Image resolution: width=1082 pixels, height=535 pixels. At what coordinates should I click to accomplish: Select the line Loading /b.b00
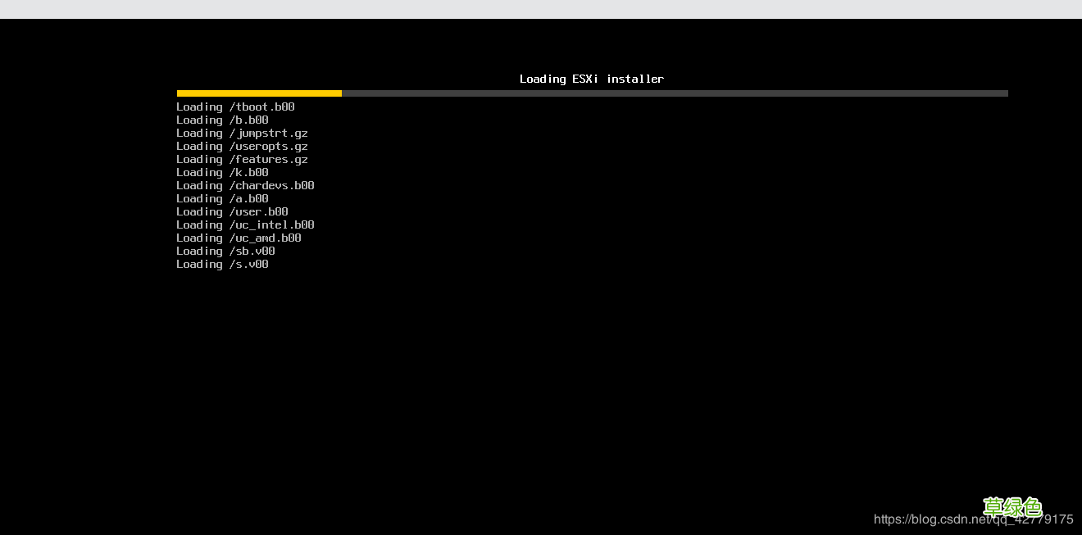(x=222, y=120)
